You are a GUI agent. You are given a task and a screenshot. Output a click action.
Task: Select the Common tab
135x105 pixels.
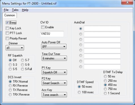tap(10, 15)
